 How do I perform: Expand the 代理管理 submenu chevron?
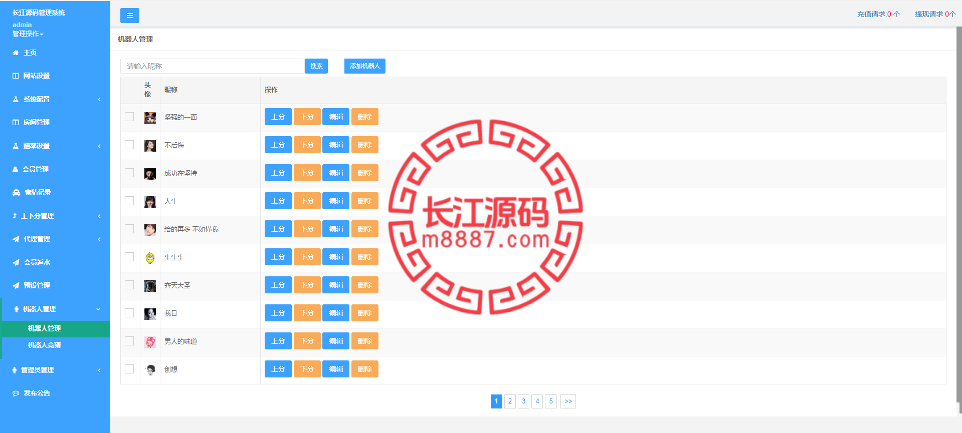[99, 239]
